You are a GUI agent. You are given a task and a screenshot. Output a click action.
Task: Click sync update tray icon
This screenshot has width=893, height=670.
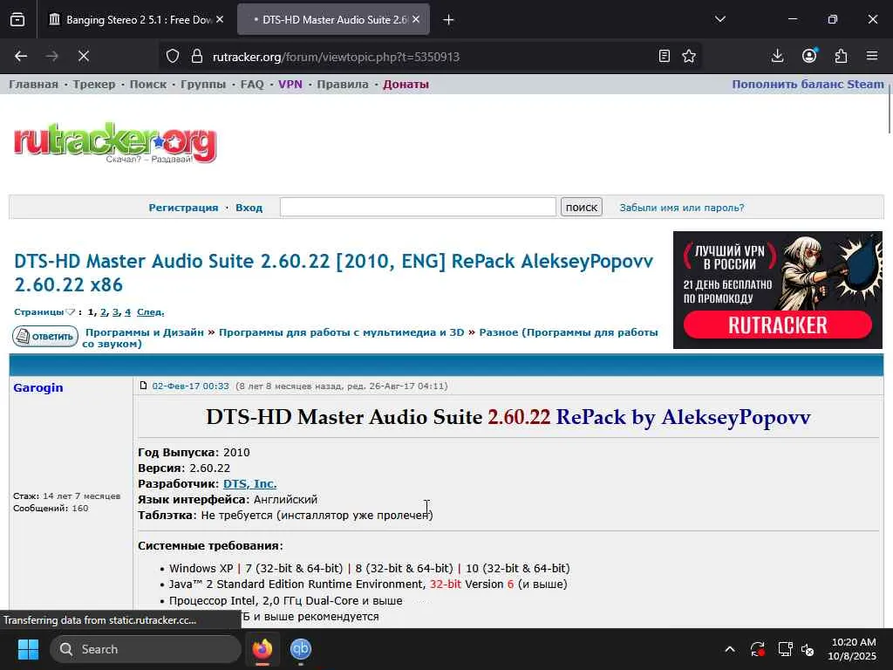coord(758,649)
